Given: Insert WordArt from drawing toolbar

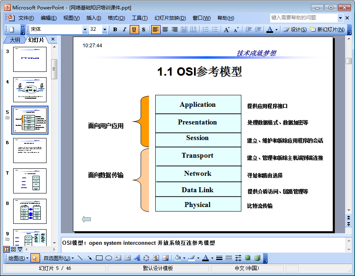Looking at the screenshot, I should click(x=137, y=258).
